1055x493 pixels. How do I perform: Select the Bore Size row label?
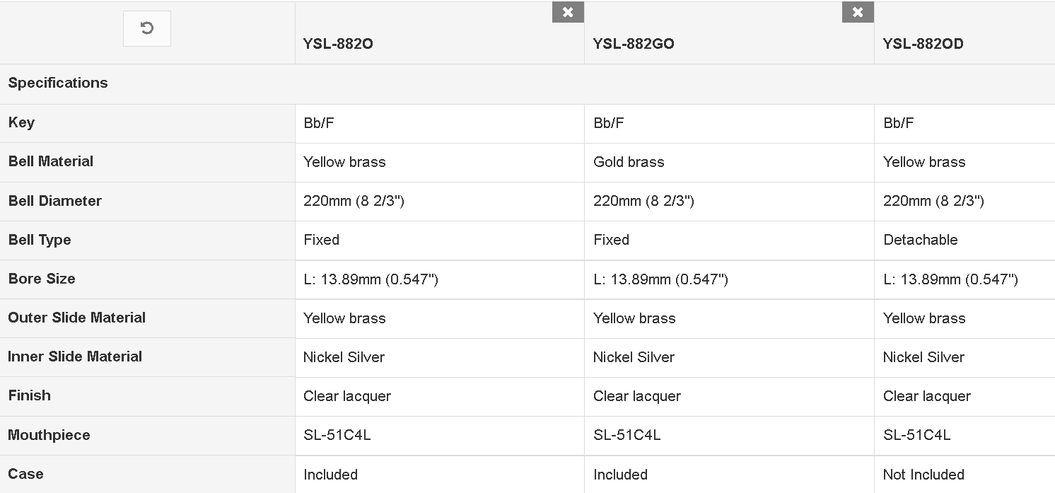42,279
